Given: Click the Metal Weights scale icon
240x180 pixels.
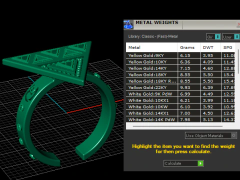Looking at the screenshot, I should tap(128, 24).
